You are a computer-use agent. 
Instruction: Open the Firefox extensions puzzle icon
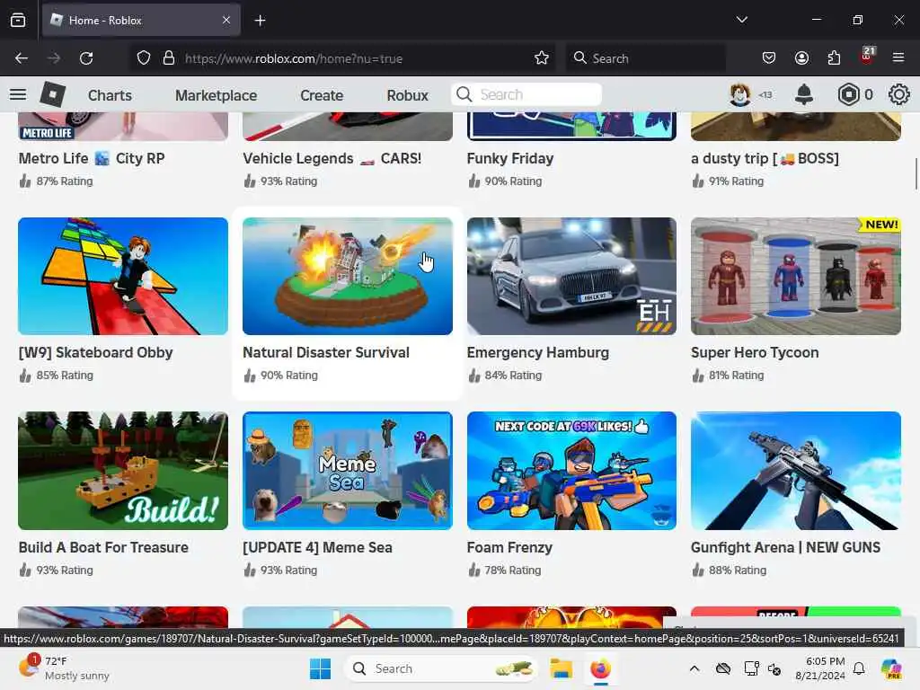click(834, 58)
